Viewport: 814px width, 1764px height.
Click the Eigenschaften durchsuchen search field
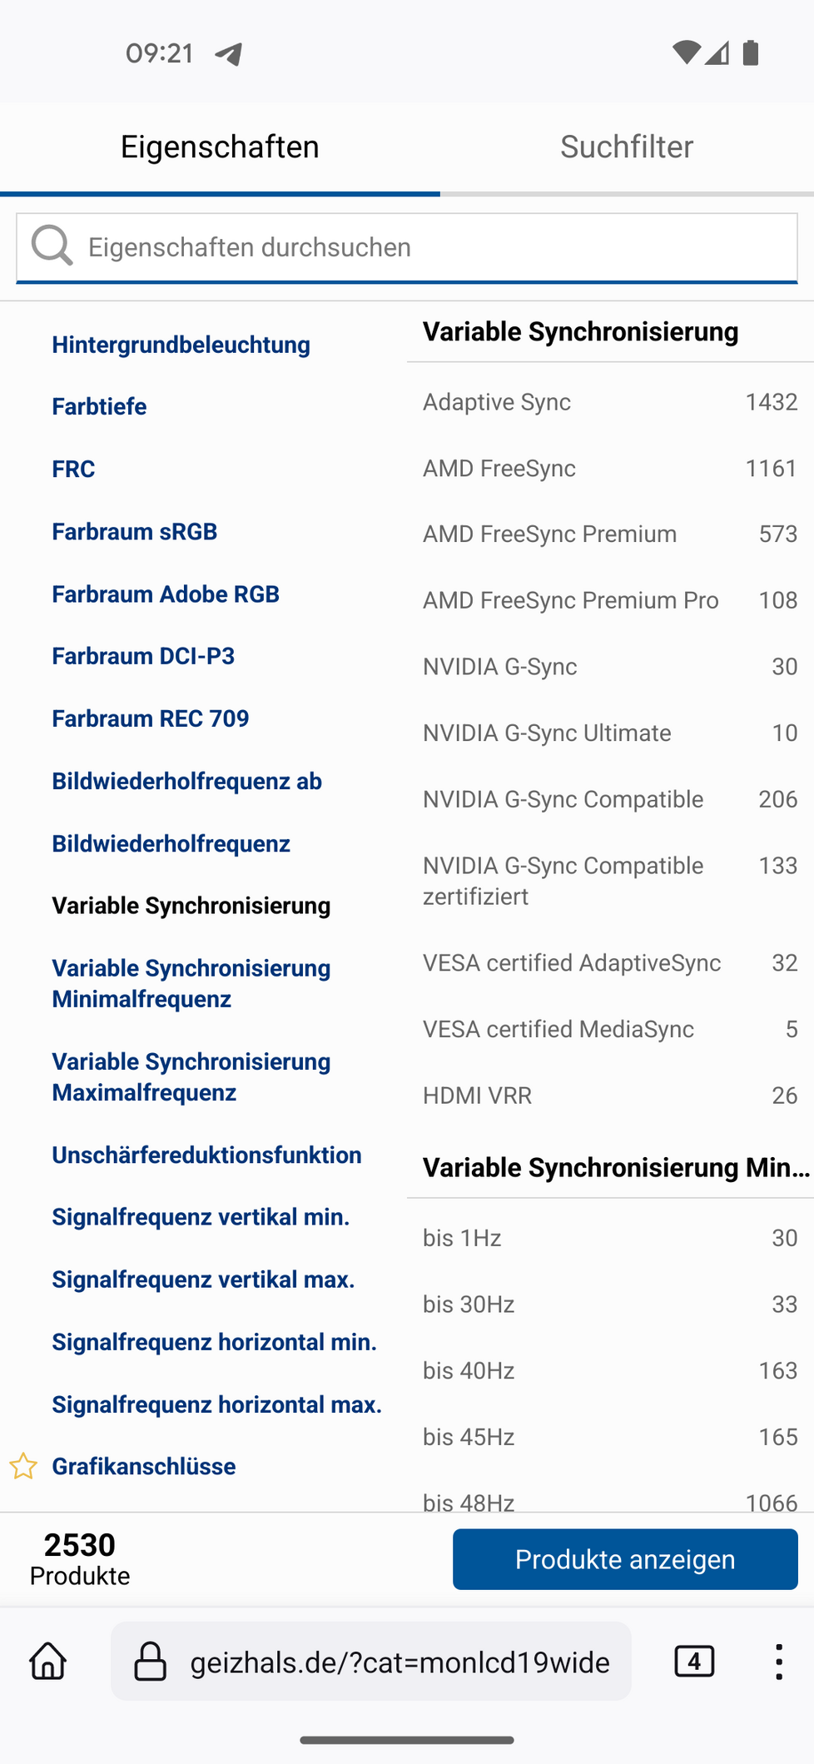(433, 247)
